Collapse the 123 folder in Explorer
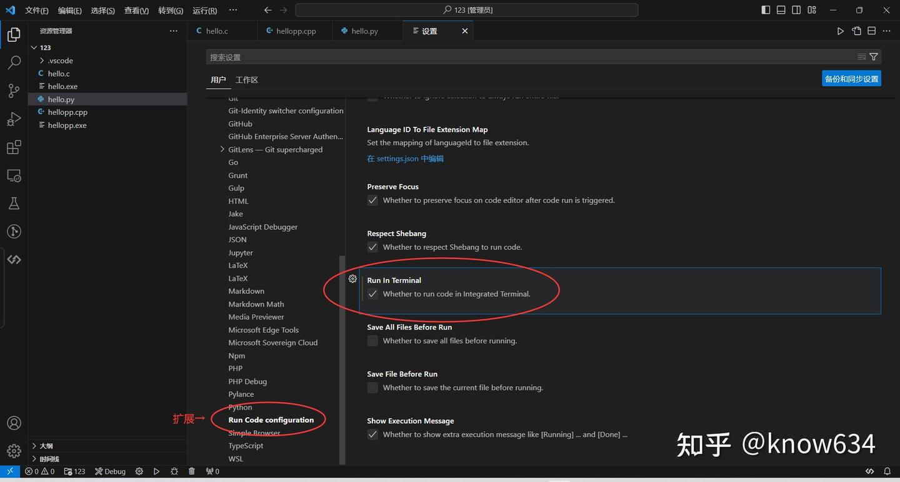Viewport: 900px width, 482px height. (x=36, y=47)
